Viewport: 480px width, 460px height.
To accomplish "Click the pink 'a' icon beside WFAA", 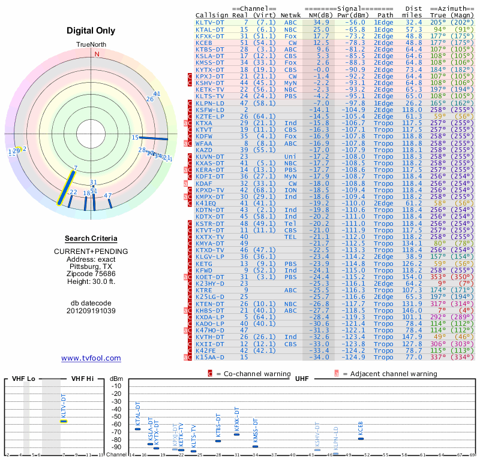I will pos(185,143).
